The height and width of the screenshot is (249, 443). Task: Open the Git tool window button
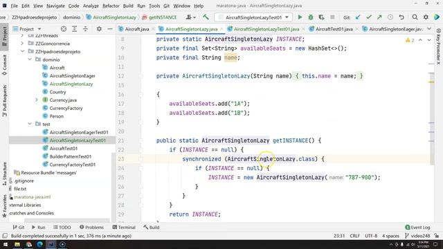[x=19, y=227]
